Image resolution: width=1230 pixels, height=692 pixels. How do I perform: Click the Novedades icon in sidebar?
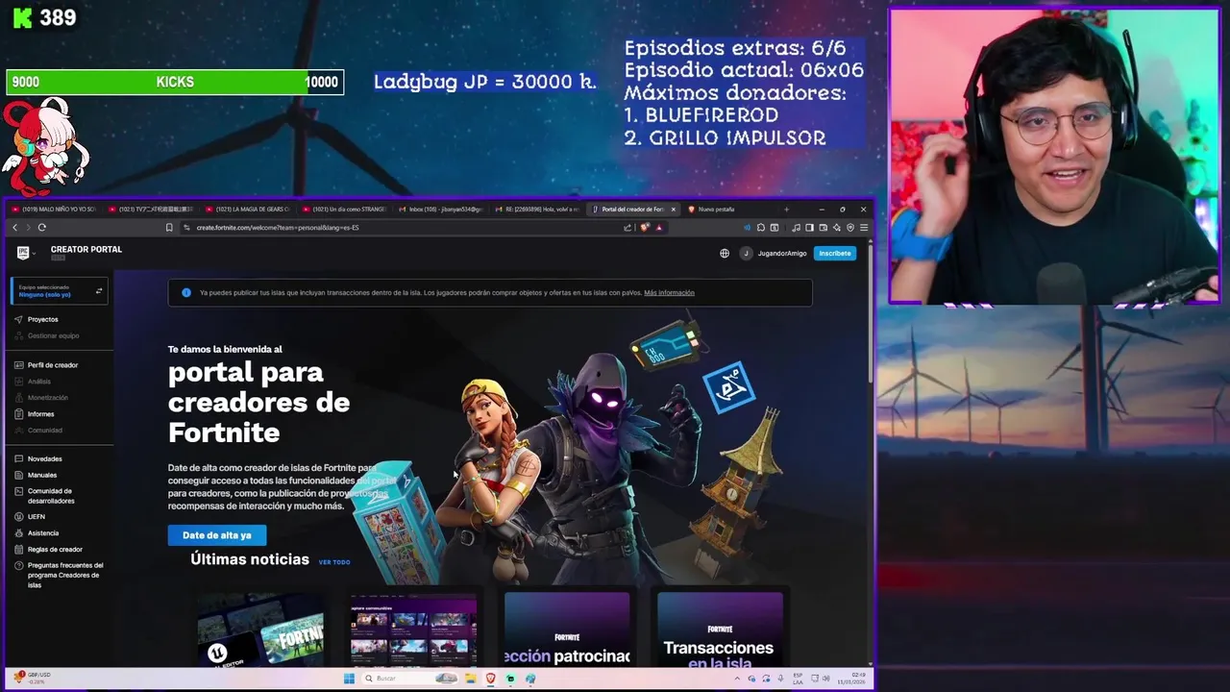[19, 459]
